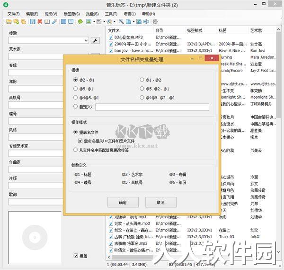Click the picture download toolbar icon
The image size is (284, 270).
pos(89,22)
